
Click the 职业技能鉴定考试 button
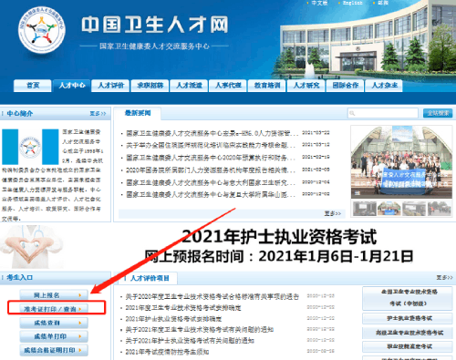click(408, 346)
